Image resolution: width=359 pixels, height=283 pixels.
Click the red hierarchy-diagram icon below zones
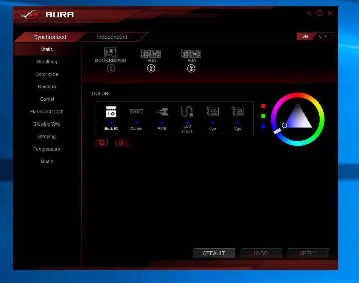[x=101, y=143]
